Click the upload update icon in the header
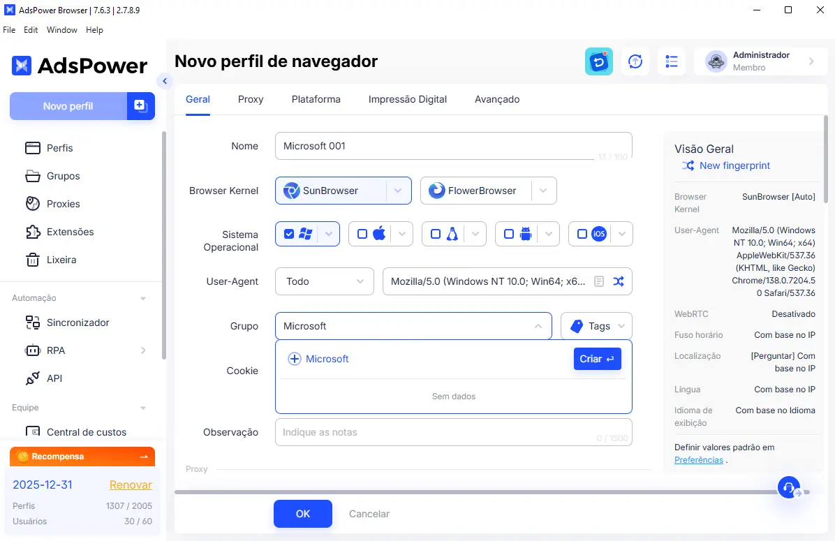The width and height of the screenshot is (835, 541). coord(635,61)
